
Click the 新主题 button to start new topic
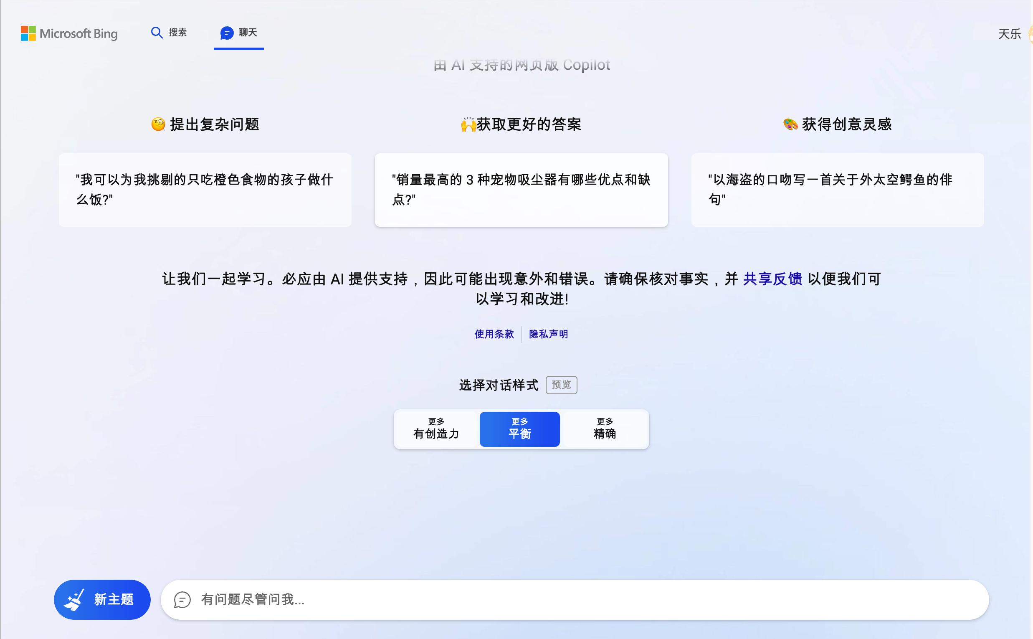[103, 599]
